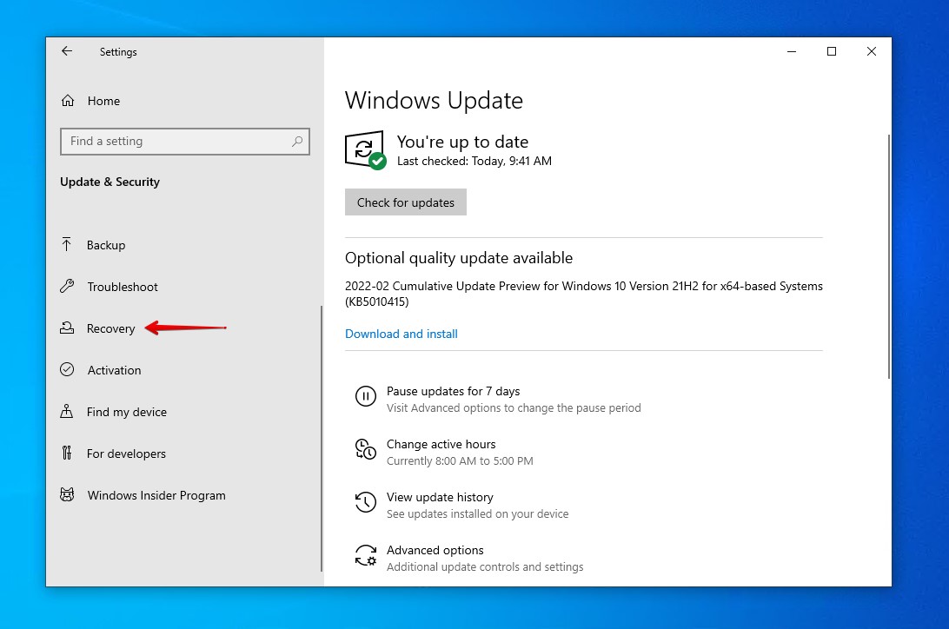
Task: Click the Windows Insider Program icon
Action: (x=69, y=495)
